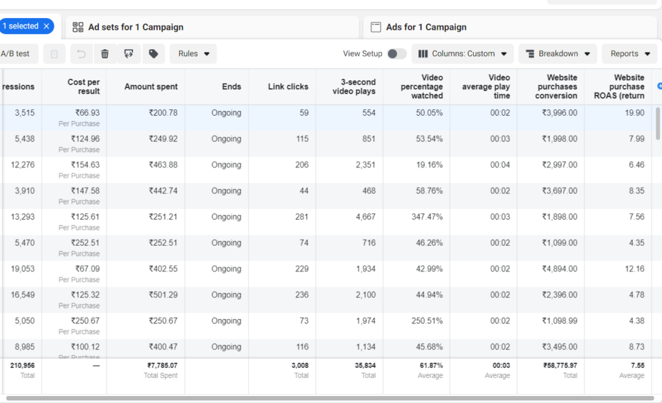Sort by Link clicks column header

(x=288, y=87)
